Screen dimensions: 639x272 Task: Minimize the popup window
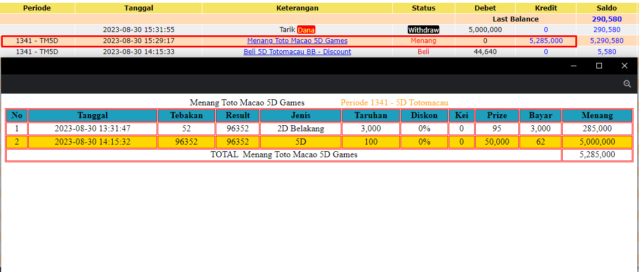574,66
